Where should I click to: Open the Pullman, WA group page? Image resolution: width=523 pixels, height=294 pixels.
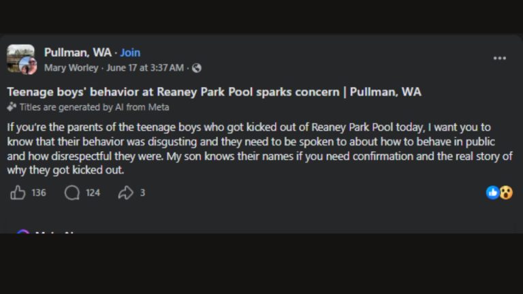click(78, 52)
